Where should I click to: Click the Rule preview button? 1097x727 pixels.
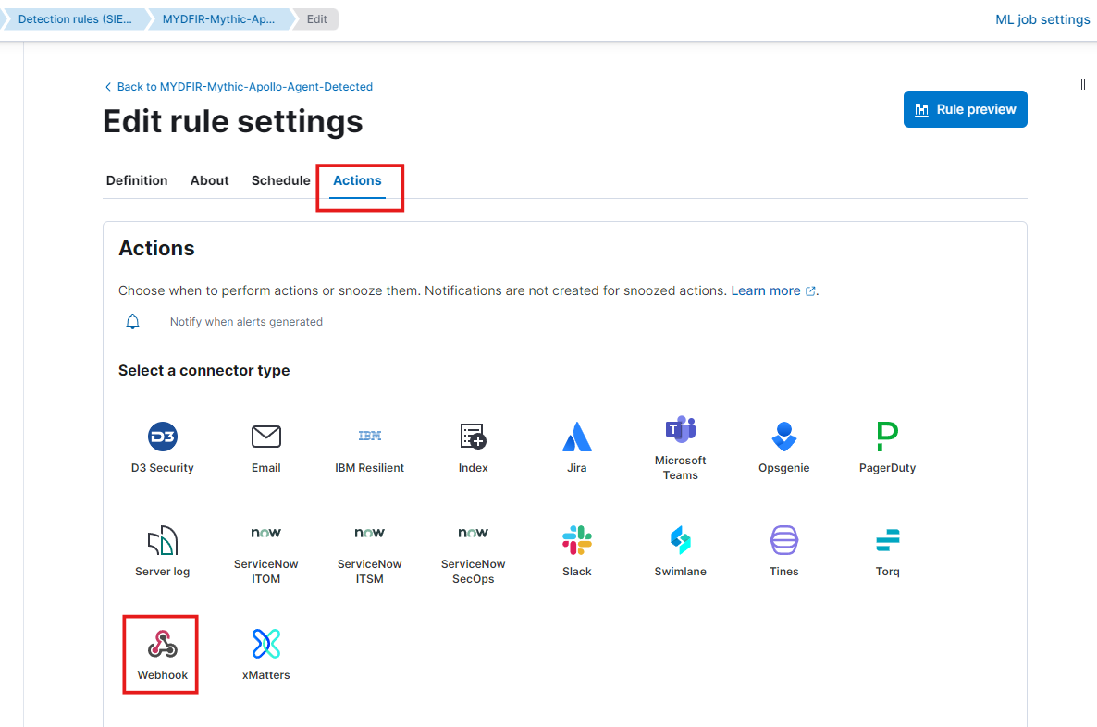coord(965,109)
